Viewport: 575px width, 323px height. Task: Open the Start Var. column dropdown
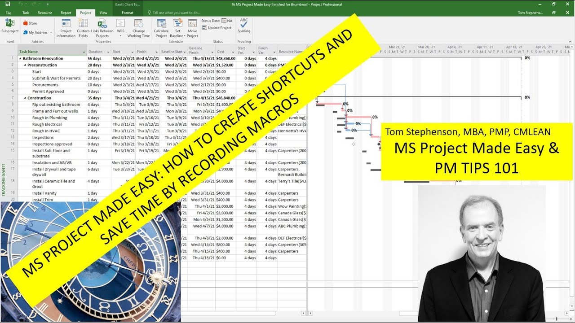(x=254, y=52)
